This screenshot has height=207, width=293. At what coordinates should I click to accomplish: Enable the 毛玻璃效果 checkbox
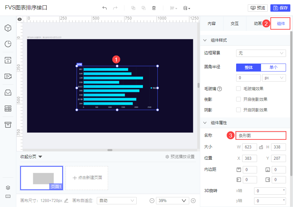(238, 89)
